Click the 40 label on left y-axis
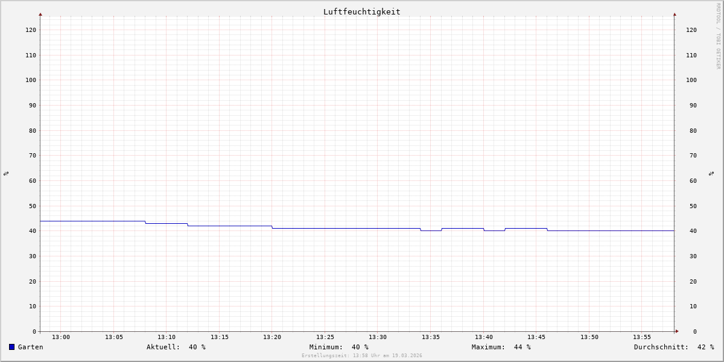Screen dimensions: 724x362 coord(33,230)
